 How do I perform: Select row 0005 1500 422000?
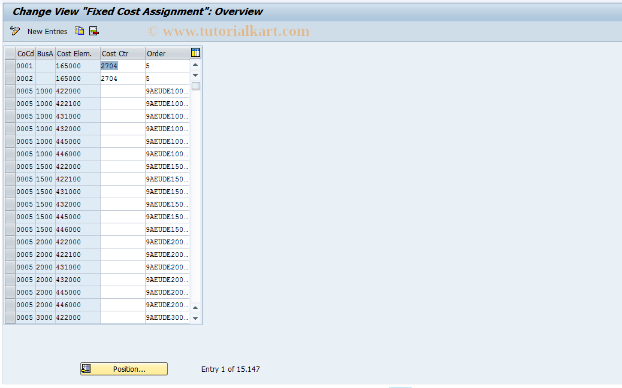coord(10,166)
